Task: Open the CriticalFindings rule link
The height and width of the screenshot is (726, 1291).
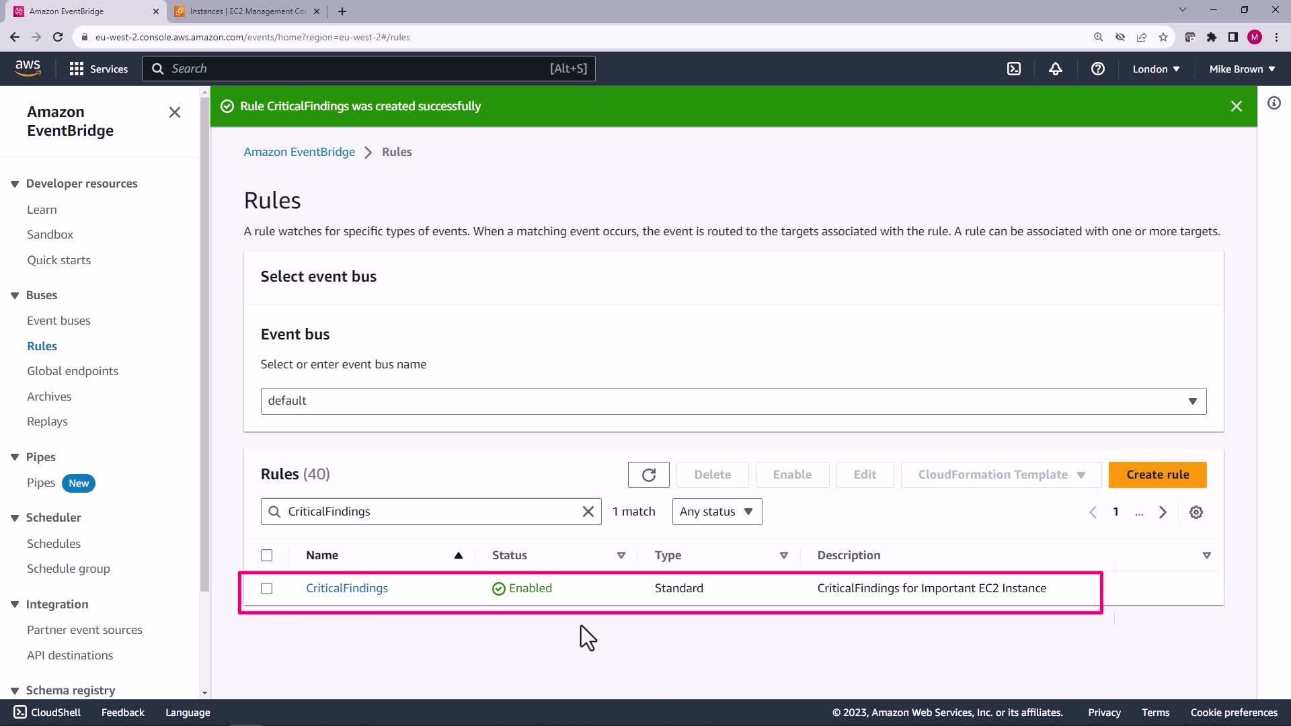Action: pyautogui.click(x=346, y=588)
